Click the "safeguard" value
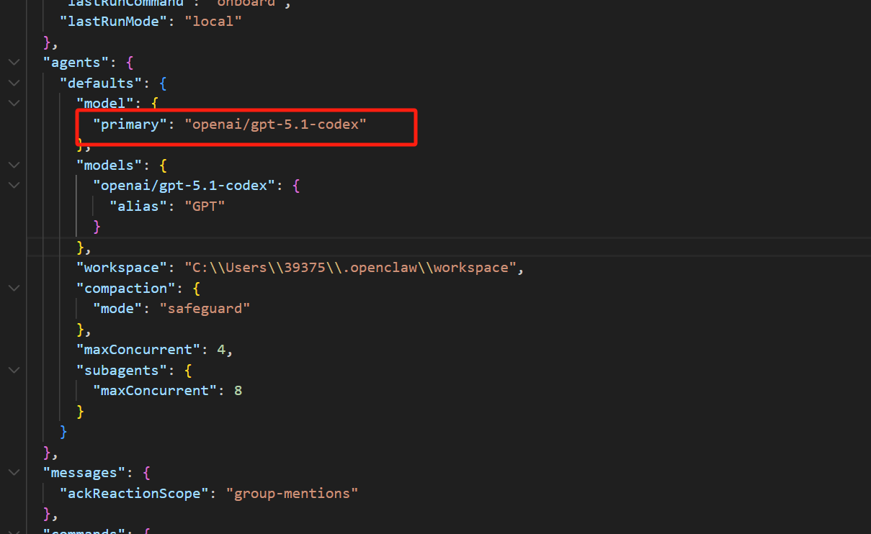The width and height of the screenshot is (871, 534). pos(205,308)
